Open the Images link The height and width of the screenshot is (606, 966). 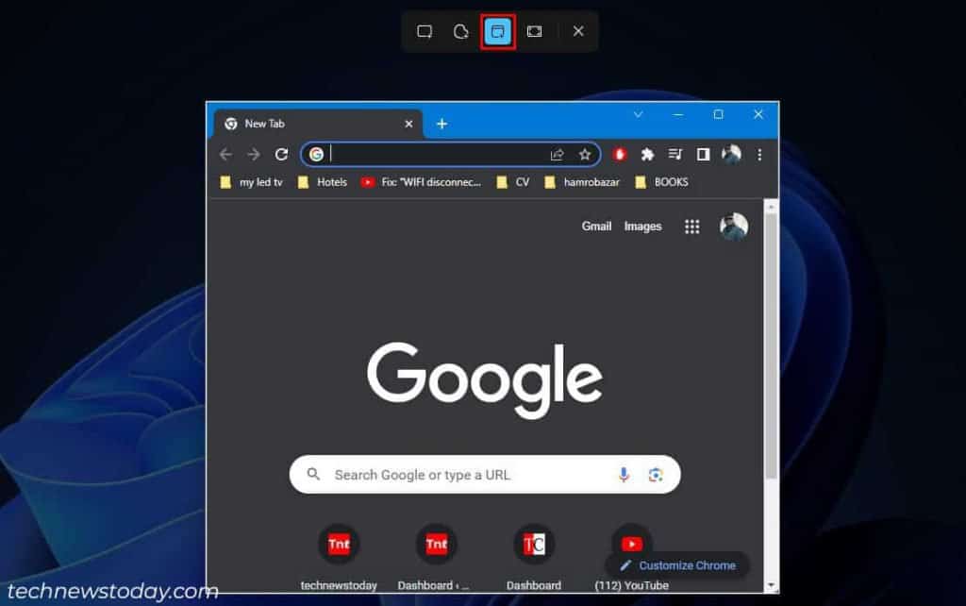click(642, 227)
